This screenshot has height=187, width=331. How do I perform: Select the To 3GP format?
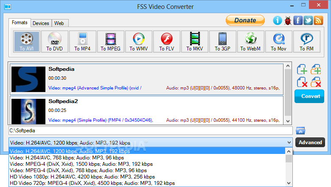[222, 42]
